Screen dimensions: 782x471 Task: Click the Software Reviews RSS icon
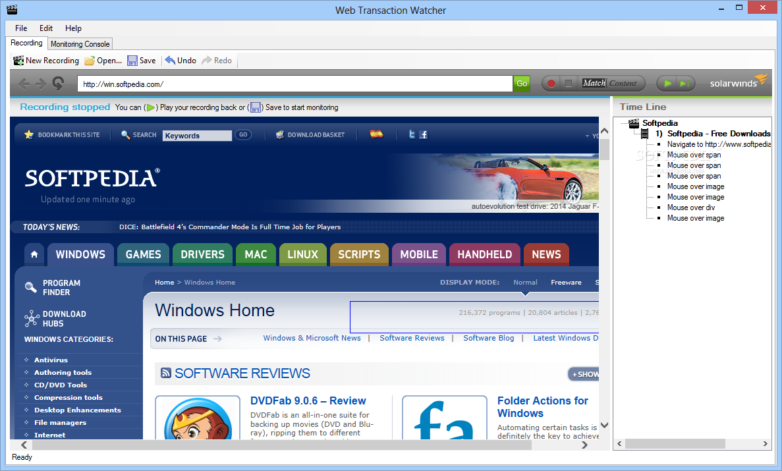[166, 373]
